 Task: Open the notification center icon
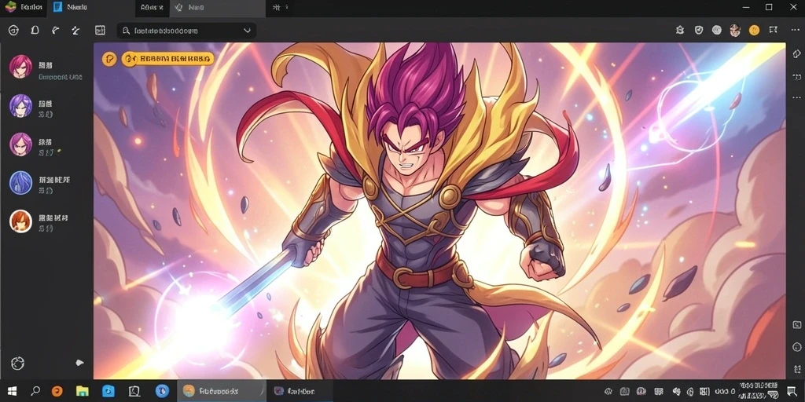click(x=791, y=391)
